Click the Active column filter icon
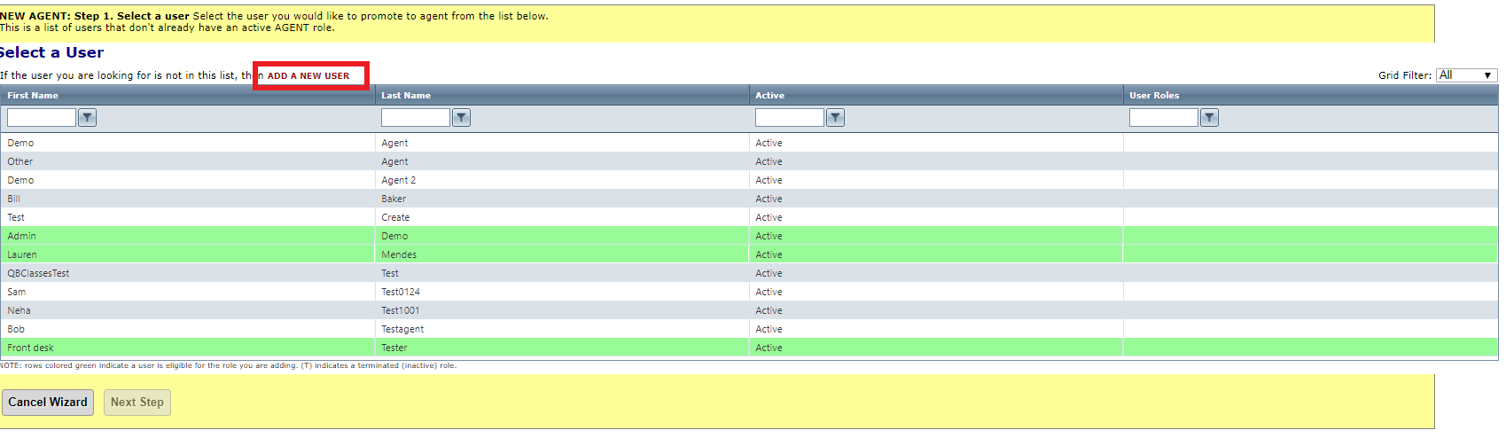This screenshot has width=1506, height=438. pos(835,117)
